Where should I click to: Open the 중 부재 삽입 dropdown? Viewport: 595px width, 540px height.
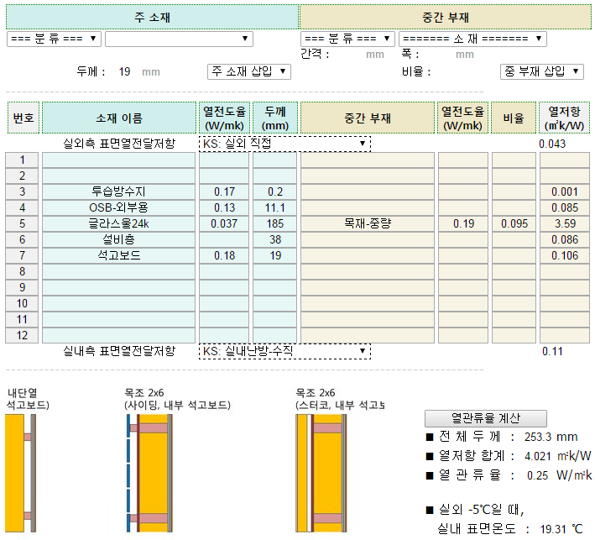(541, 71)
